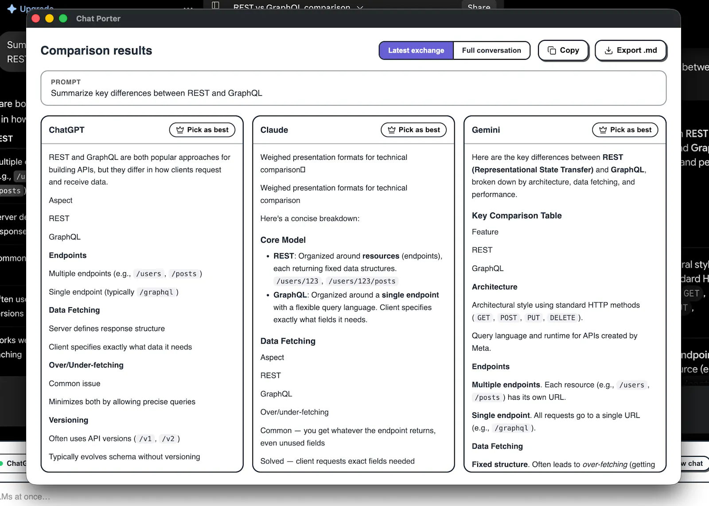Click 'Over/Under-fetching' heading in ChatGPT card
Image resolution: width=709 pixels, height=506 pixels.
[x=86, y=365]
